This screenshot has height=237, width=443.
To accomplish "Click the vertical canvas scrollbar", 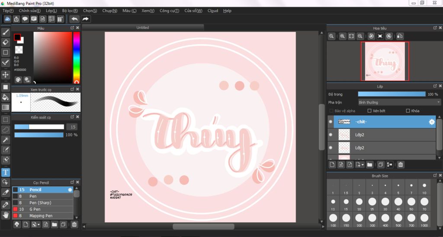I will (321, 127).
